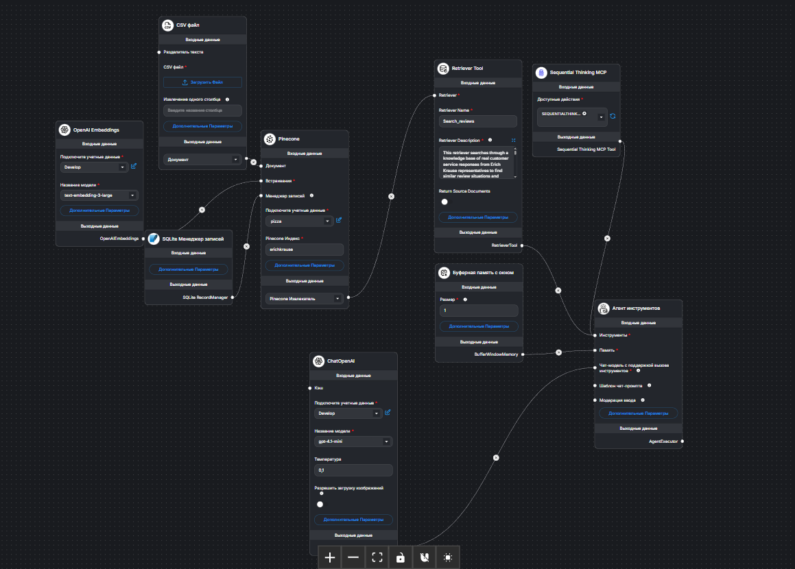Image resolution: width=795 pixels, height=569 pixels.
Task: Remove the SEQUENTIALTHINK... action chip
Action: tap(584, 113)
